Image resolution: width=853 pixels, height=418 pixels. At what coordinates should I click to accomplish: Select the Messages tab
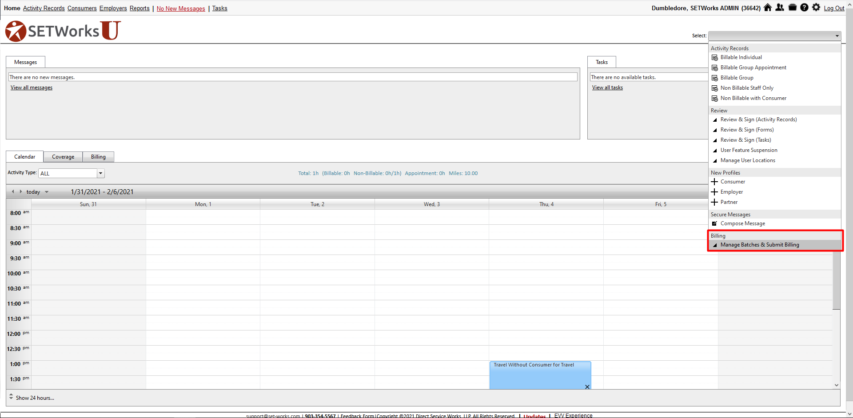point(25,62)
